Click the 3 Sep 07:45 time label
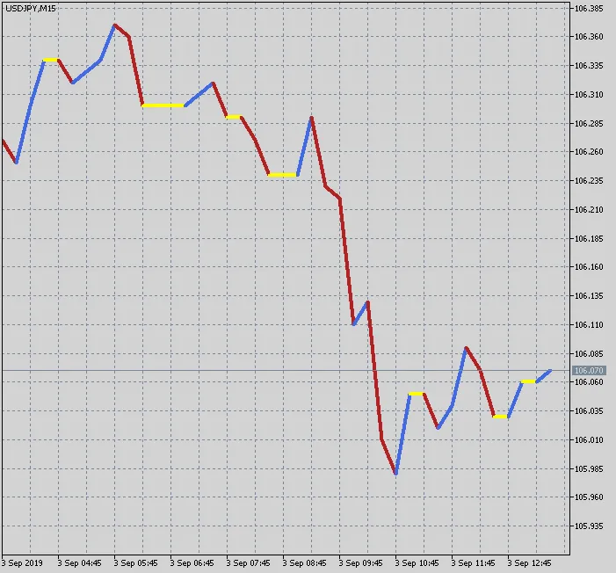The width and height of the screenshot is (616, 573). [248, 562]
